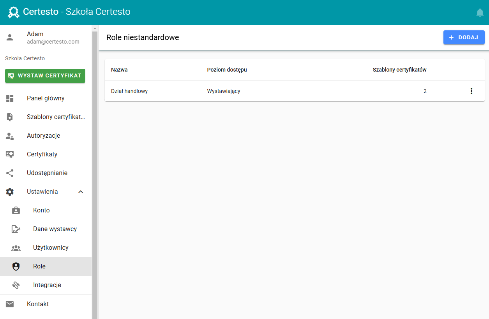The width and height of the screenshot is (489, 319).
Task: Click the Dodaj button
Action: 464,37
